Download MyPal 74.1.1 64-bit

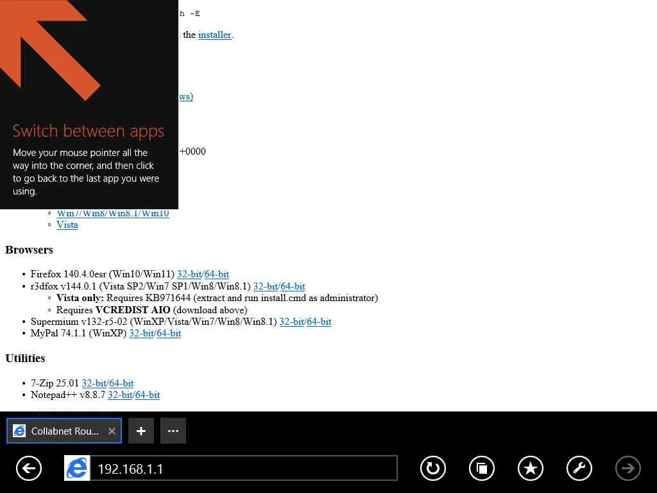tap(169, 333)
